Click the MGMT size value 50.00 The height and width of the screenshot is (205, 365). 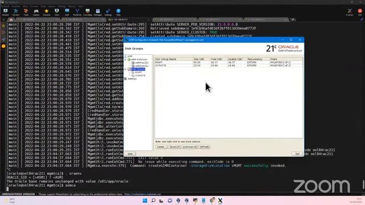click(x=197, y=63)
